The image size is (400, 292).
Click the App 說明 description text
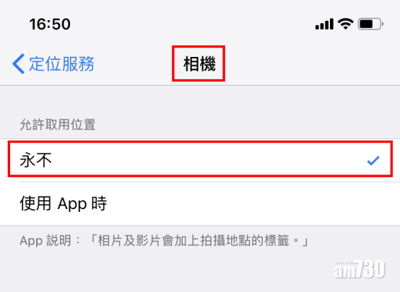[164, 241]
